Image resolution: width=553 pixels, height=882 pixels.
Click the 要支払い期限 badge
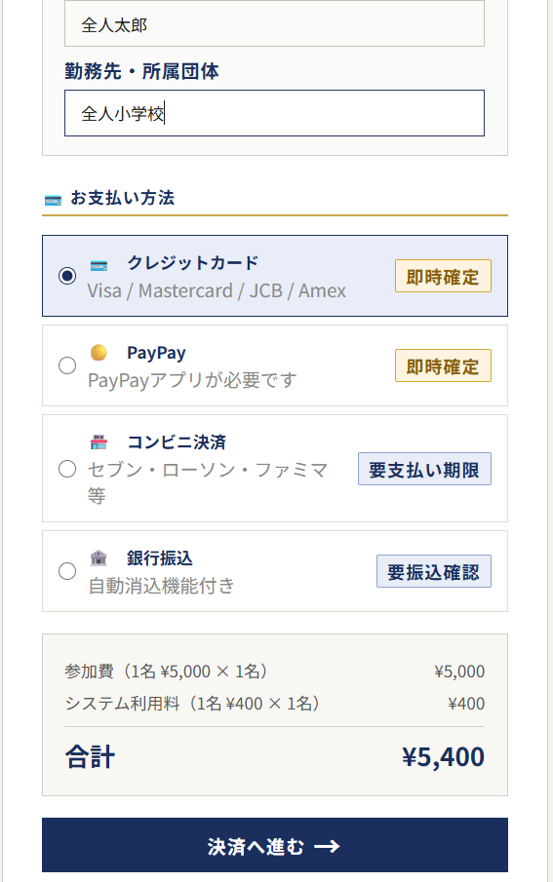click(424, 469)
